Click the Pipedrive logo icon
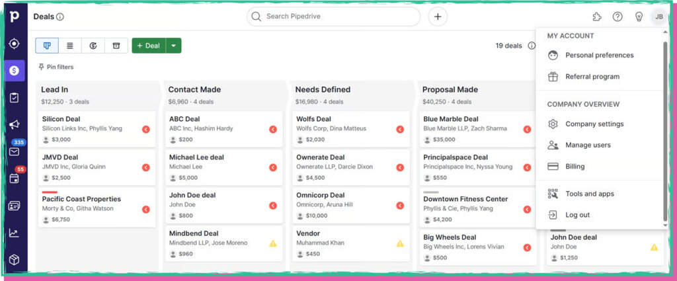 15,17
